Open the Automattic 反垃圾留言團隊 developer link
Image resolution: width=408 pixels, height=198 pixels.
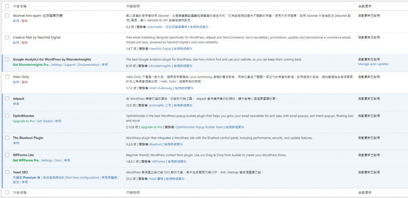point(168,27)
